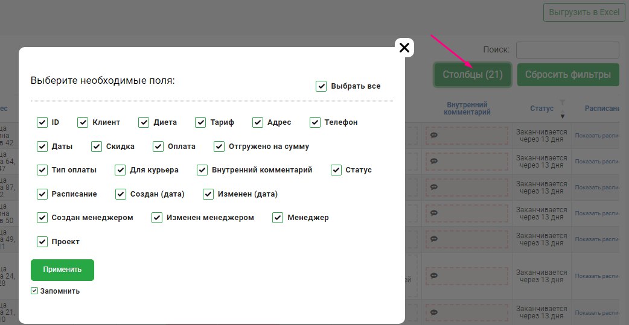Uncheck the Изменен менеджером checkbox
The image size is (629, 325).
click(x=157, y=218)
